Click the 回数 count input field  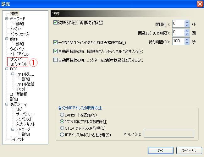[179, 32]
